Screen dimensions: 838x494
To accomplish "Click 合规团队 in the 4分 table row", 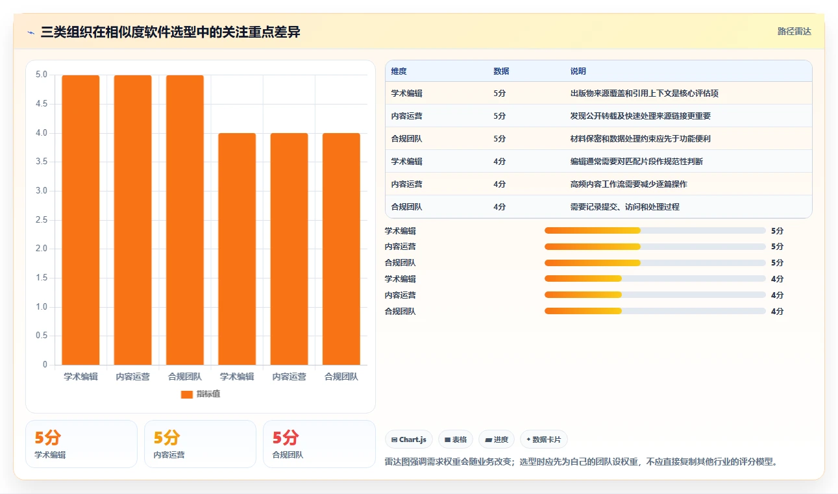I will 407,207.
